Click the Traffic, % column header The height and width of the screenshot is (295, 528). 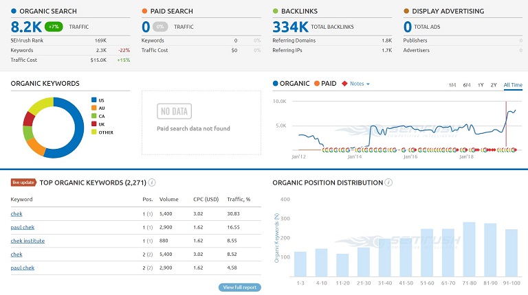[x=239, y=199]
